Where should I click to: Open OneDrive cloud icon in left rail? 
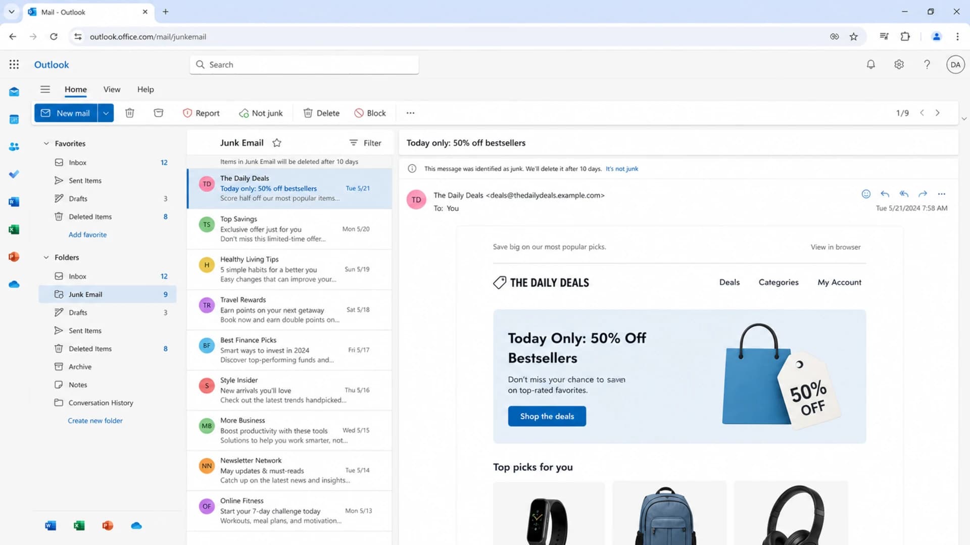tap(14, 285)
